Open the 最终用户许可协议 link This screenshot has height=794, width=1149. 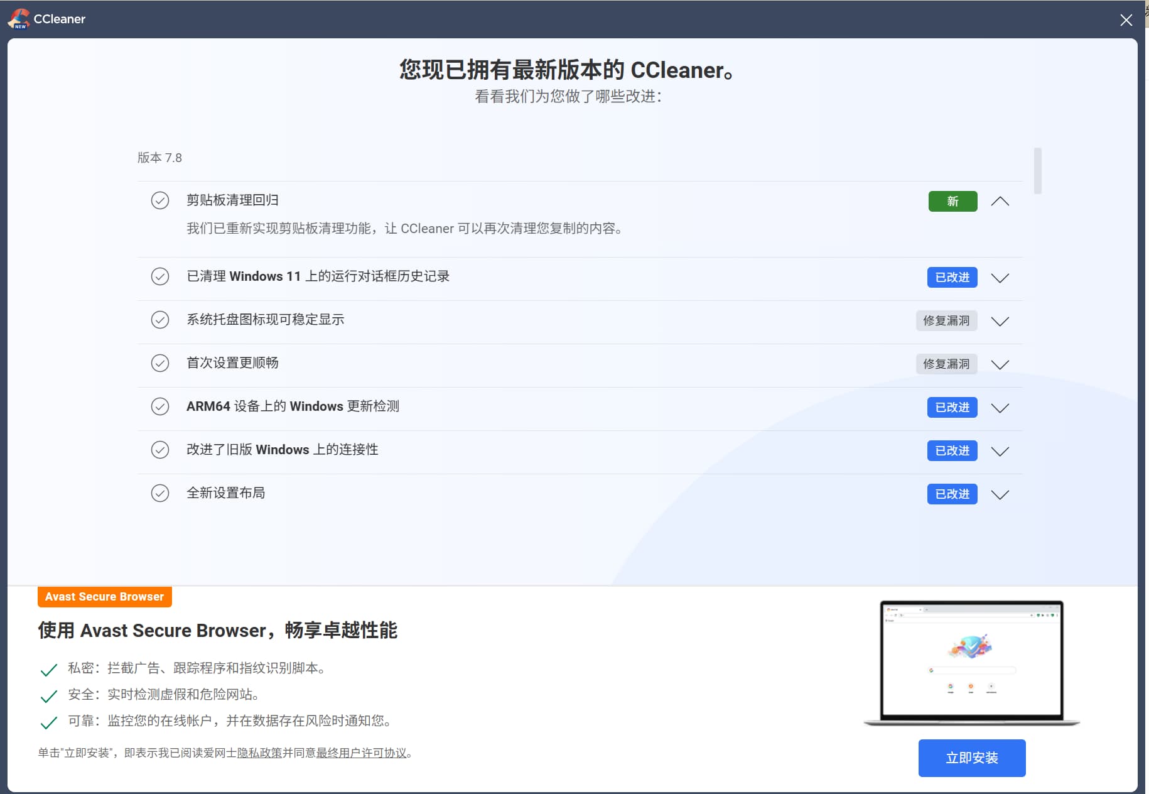coord(361,753)
